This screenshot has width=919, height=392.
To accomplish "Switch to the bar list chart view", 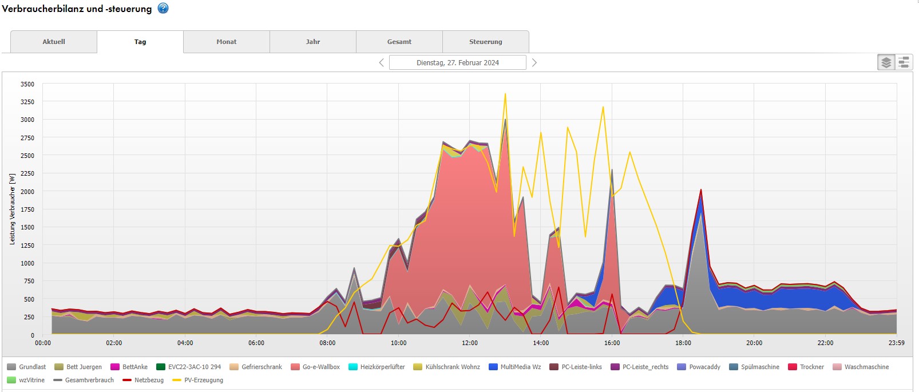I will [904, 62].
